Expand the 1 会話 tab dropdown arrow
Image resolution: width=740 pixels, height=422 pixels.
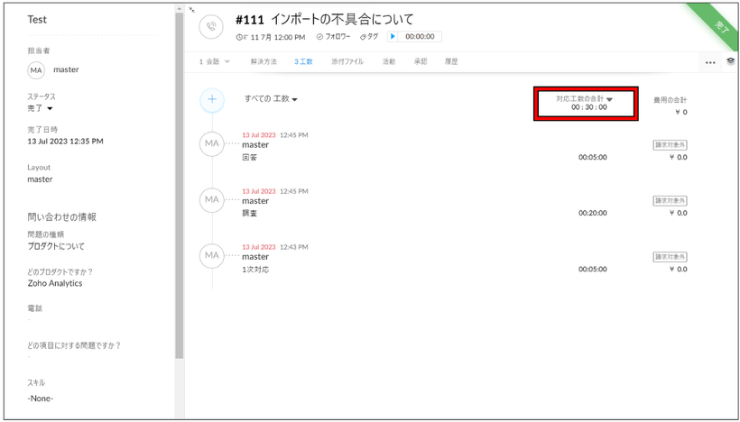coord(227,62)
